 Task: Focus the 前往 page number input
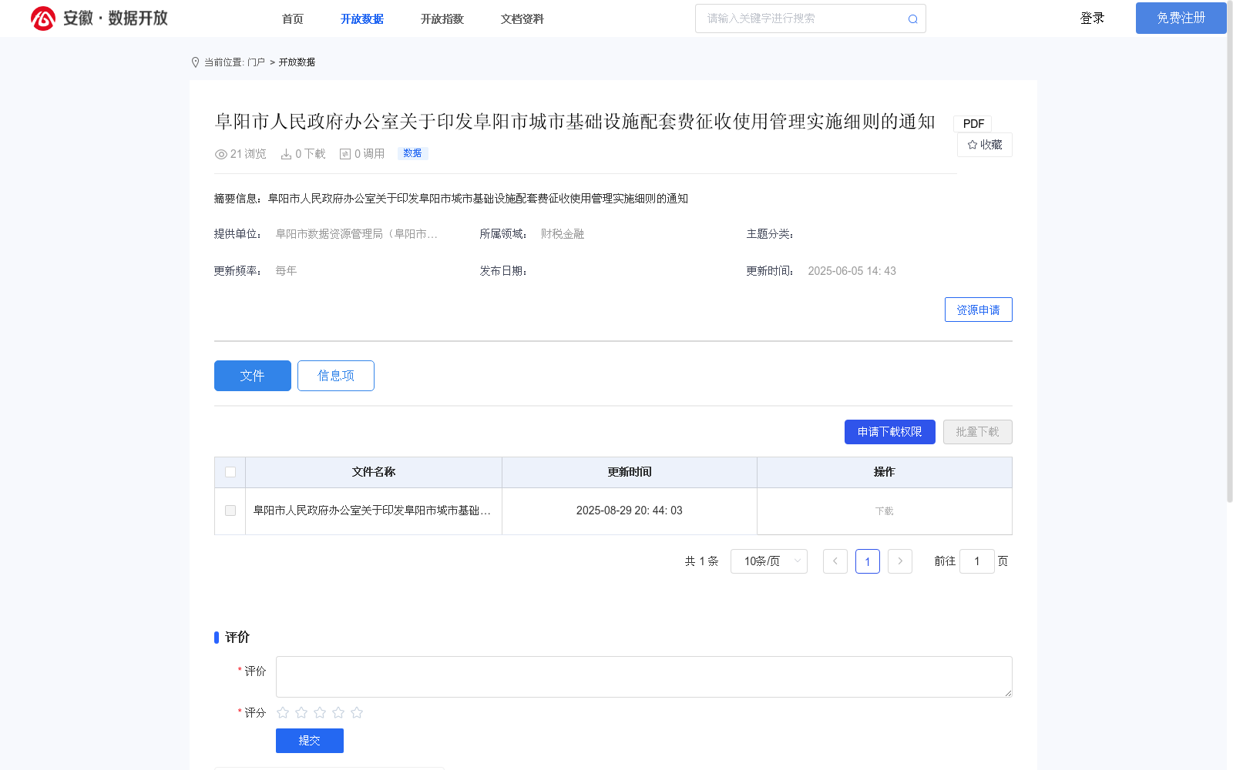click(x=977, y=561)
